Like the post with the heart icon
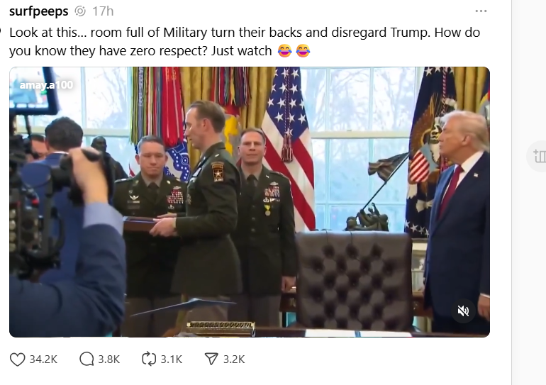Image resolution: width=546 pixels, height=385 pixels. [x=17, y=359]
